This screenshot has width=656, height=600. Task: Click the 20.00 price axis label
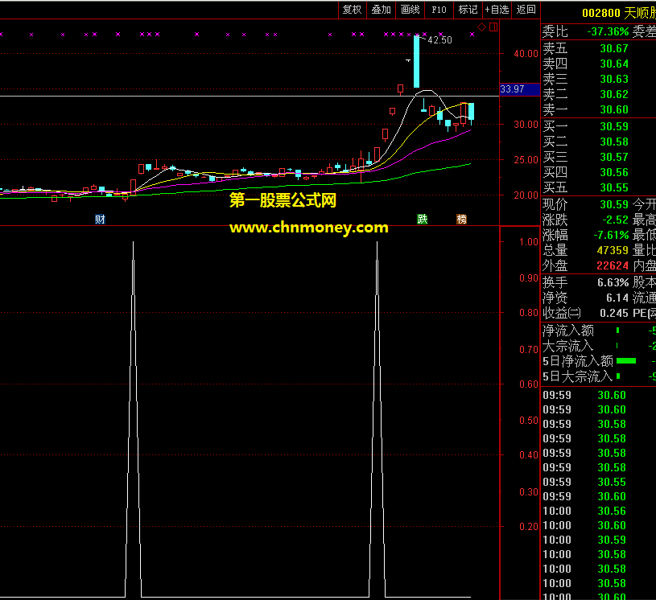526,195
